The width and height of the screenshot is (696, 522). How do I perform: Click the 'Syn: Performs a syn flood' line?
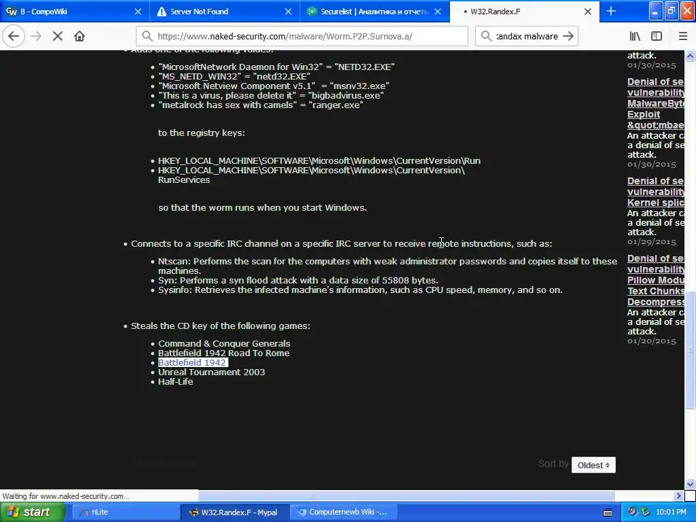click(x=298, y=281)
